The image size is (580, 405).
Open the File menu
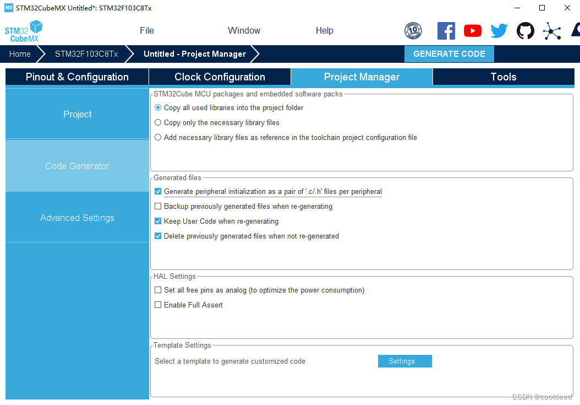click(x=147, y=31)
